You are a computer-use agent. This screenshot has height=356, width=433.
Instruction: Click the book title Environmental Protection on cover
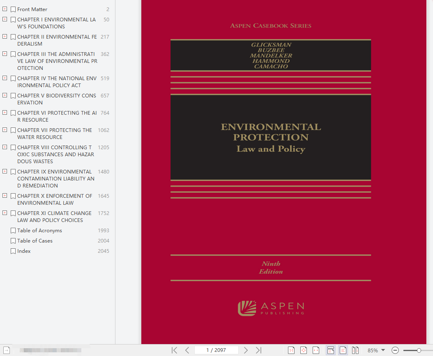(271, 132)
